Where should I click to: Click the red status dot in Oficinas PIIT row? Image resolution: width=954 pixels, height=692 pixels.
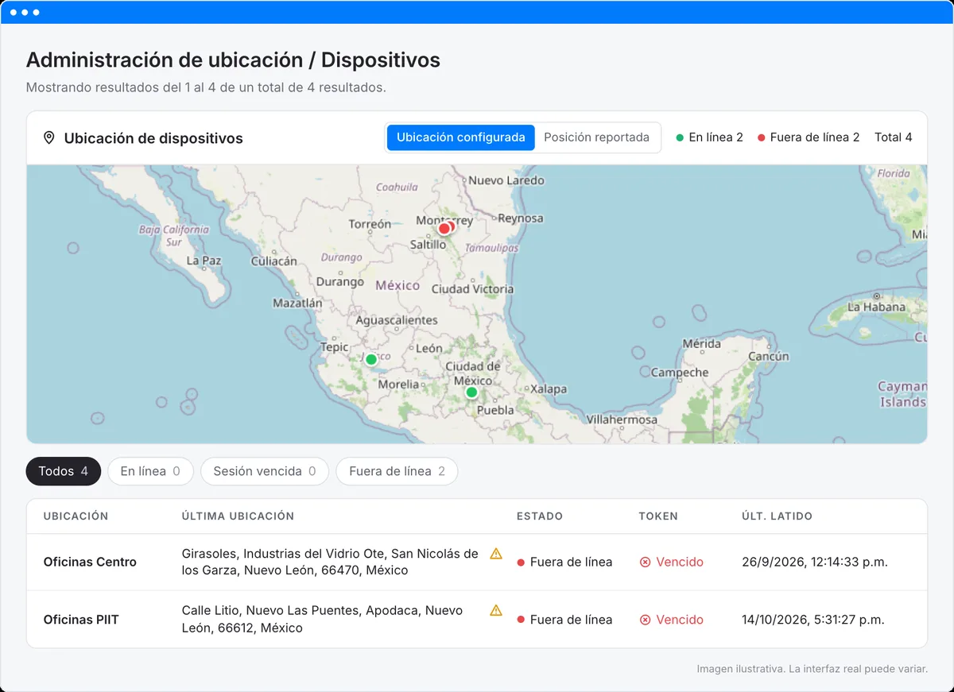[521, 620]
